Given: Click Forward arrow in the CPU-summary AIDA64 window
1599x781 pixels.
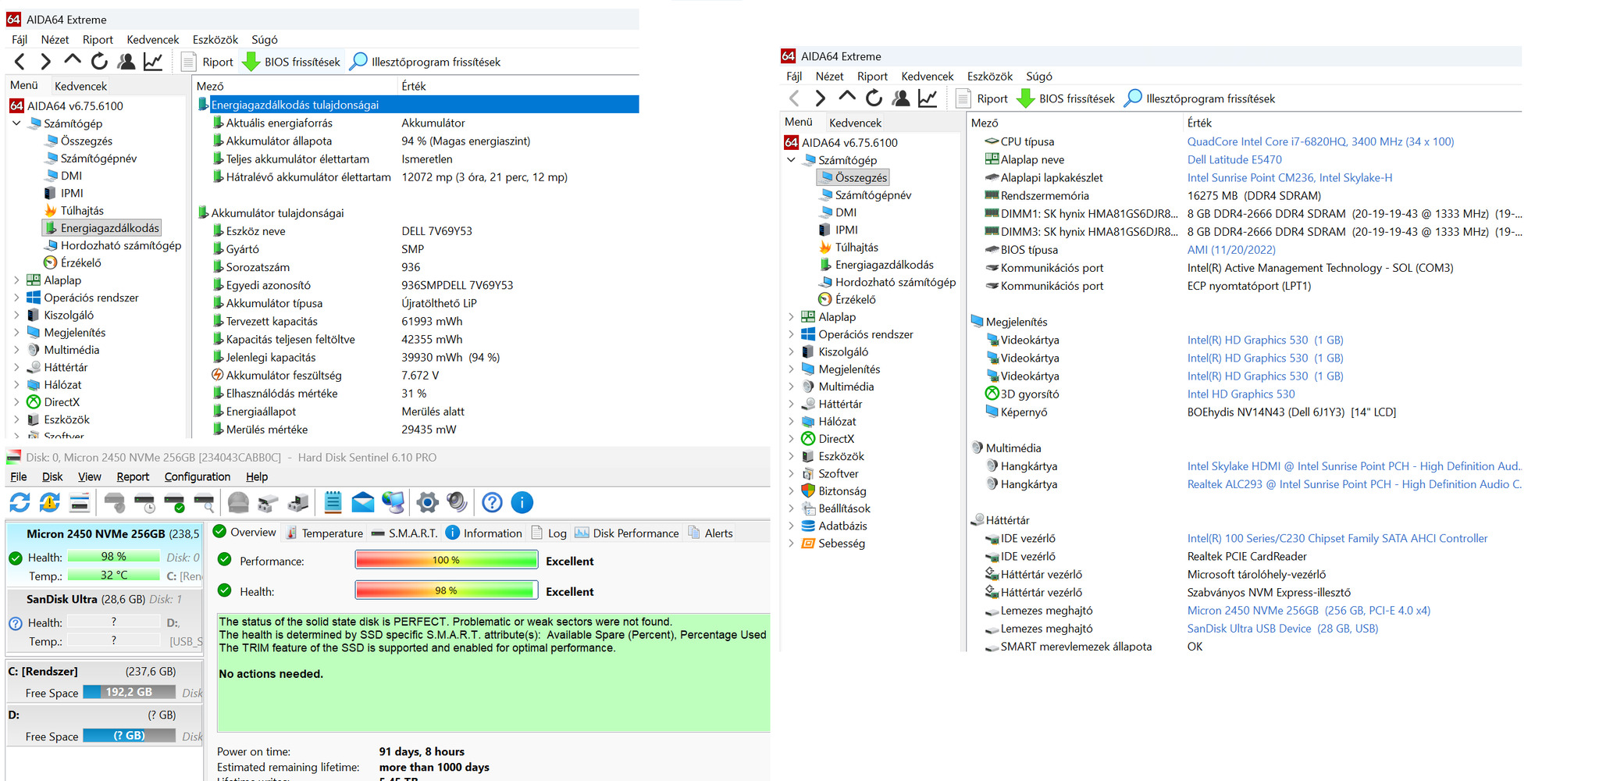Looking at the screenshot, I should [820, 98].
